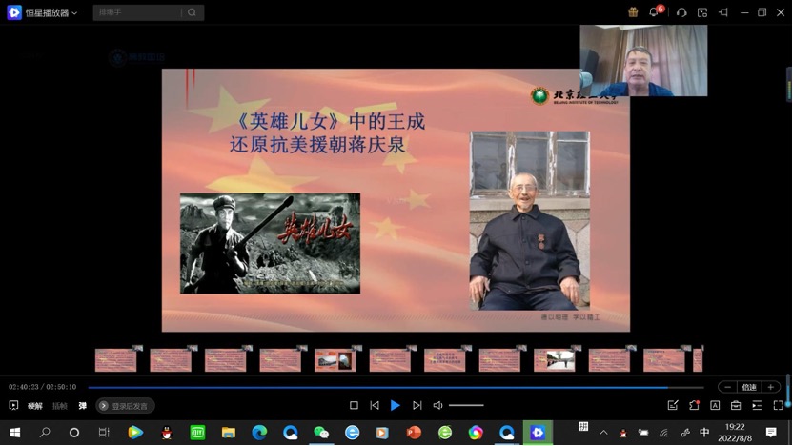Increase playback speed with plus button
The height and width of the screenshot is (446, 793).
771,387
